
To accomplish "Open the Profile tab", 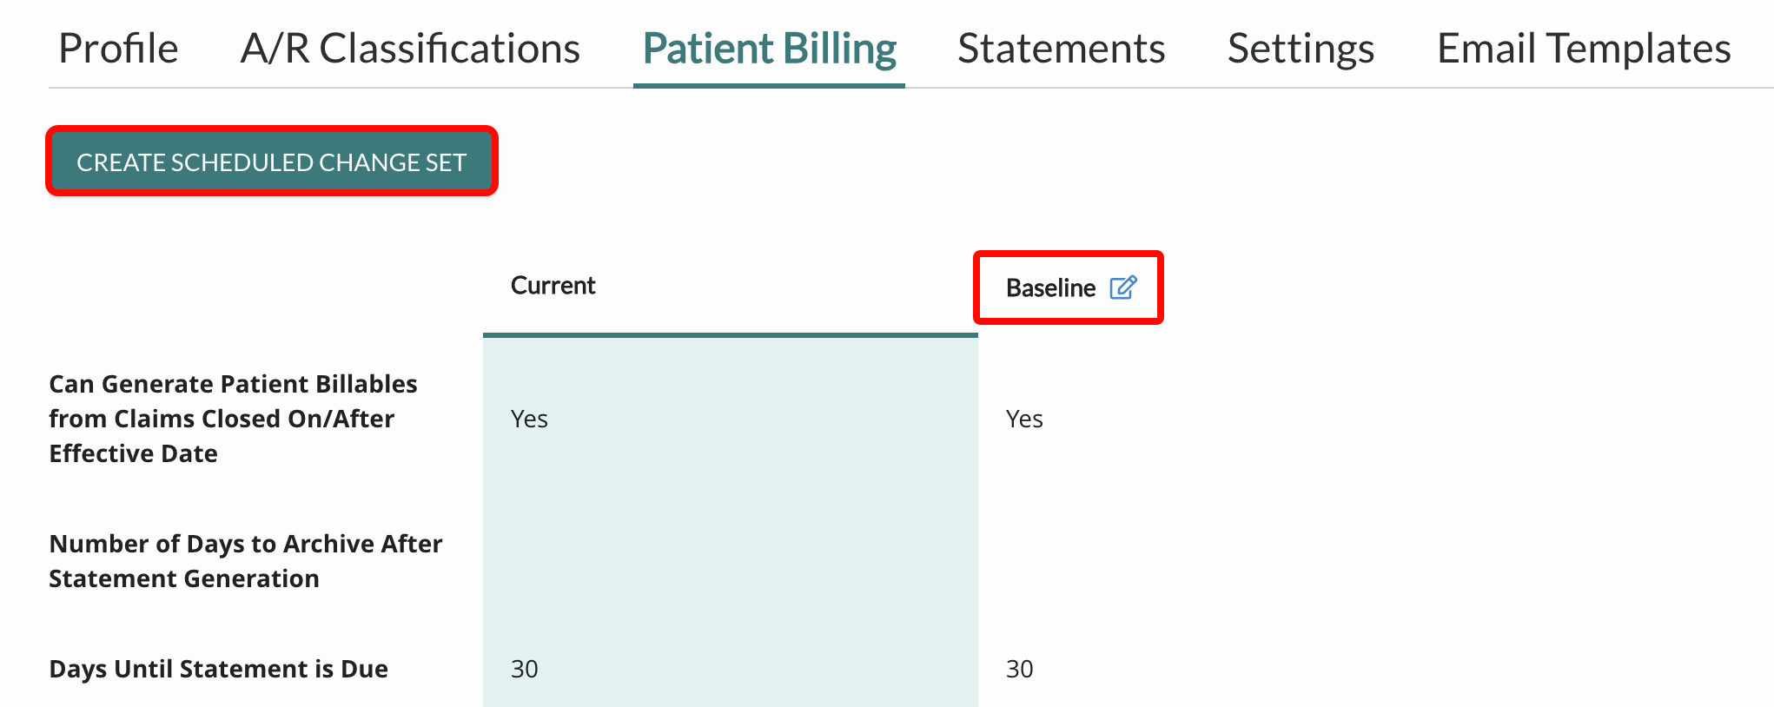I will point(118,49).
